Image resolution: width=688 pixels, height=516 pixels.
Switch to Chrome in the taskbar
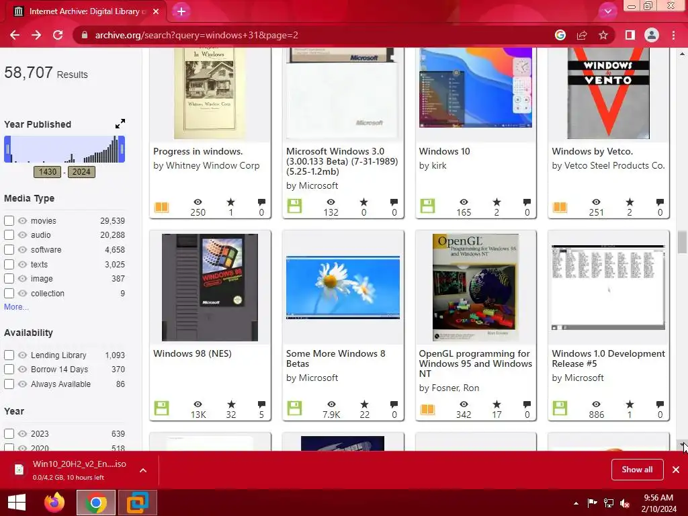click(x=96, y=503)
